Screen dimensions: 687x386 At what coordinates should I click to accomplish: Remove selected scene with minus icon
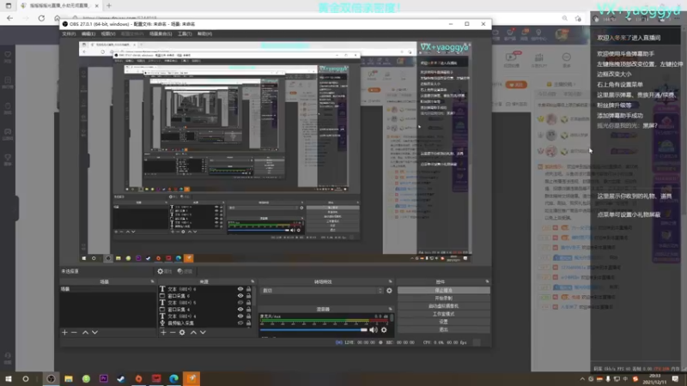74,333
